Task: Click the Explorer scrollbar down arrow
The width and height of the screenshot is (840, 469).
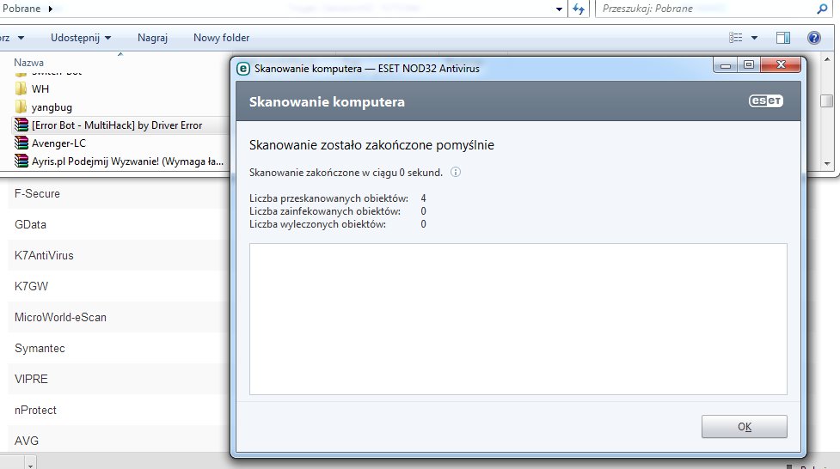Action: 827,163
